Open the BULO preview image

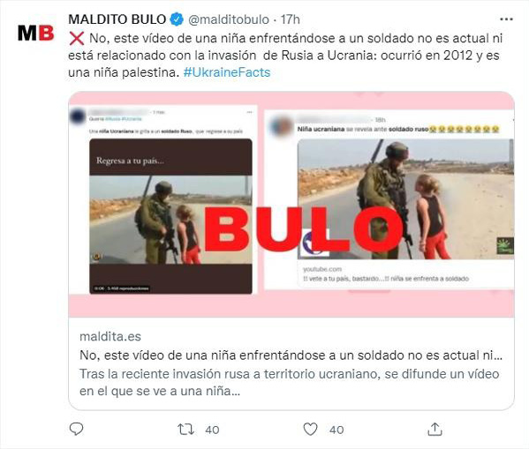291,205
